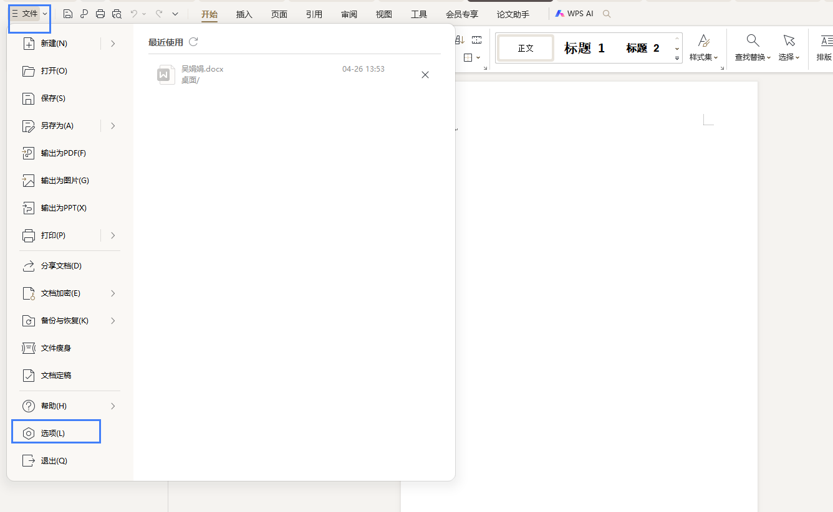Expand the quick access toolbar customize chevron
The image size is (833, 512).
tap(175, 14)
